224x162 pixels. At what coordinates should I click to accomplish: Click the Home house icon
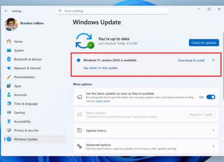pyautogui.click(x=9, y=42)
